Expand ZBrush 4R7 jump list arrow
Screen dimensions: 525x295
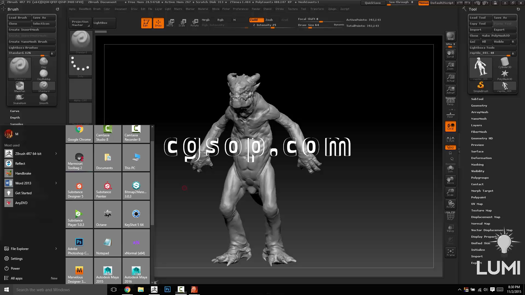[56, 154]
